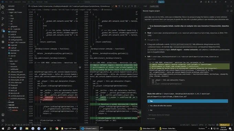Select Yes, allow all edits this session
Viewport: 234px width, 131px height.
pyautogui.click(x=188, y=106)
